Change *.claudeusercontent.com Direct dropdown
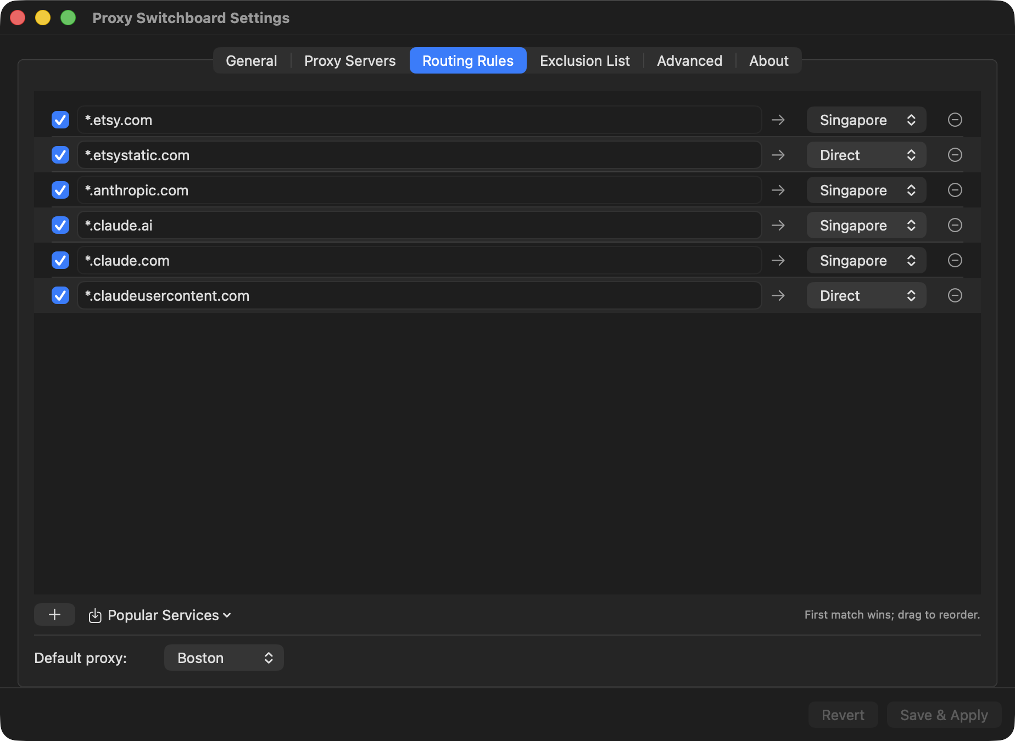1015x741 pixels. pyautogui.click(x=866, y=295)
